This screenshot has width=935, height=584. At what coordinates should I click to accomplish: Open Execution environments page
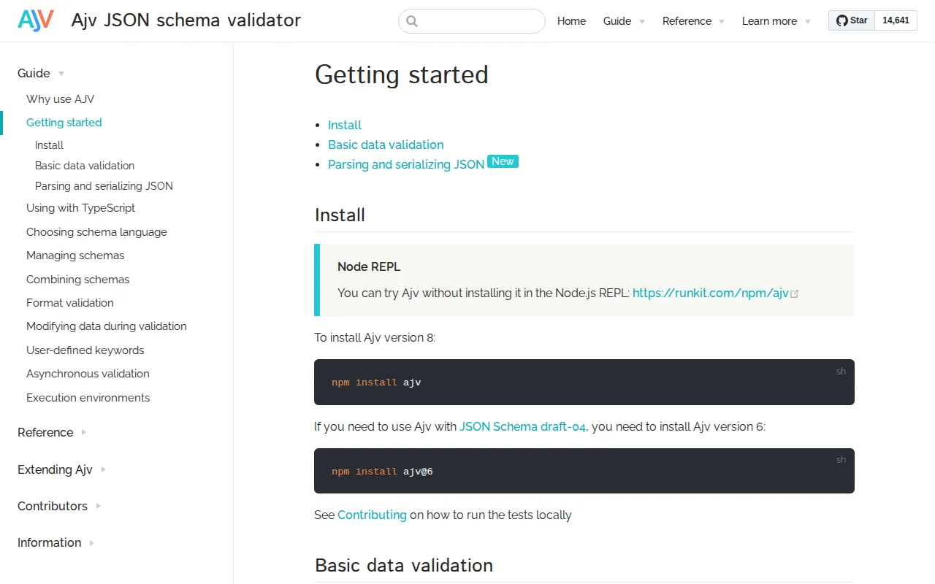point(88,398)
